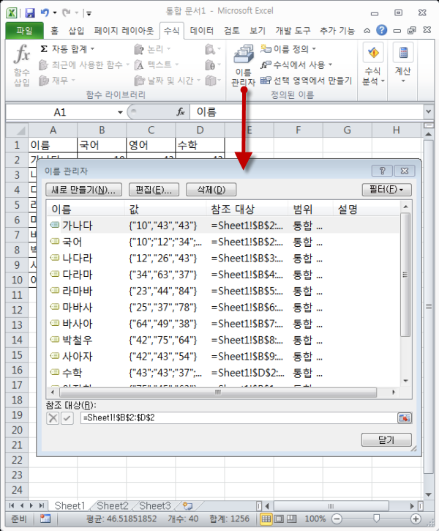
Task: Expand Calculation (계산) dropdown arrow
Action: click(x=403, y=81)
